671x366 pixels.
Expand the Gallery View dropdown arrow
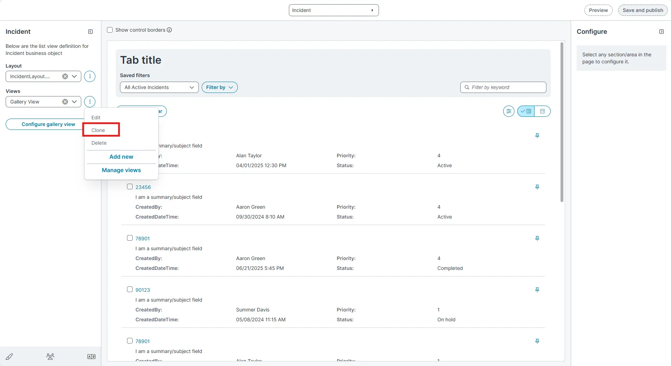pyautogui.click(x=74, y=102)
